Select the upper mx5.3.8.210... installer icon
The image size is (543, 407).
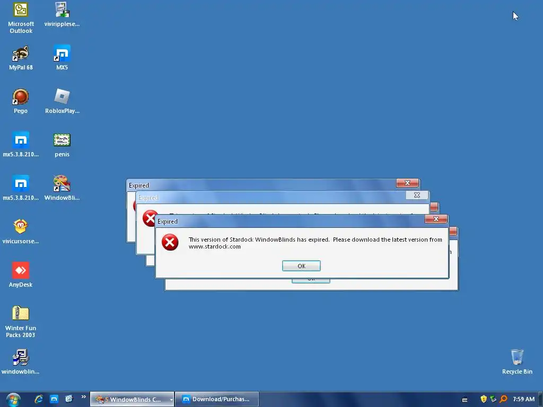coord(21,145)
